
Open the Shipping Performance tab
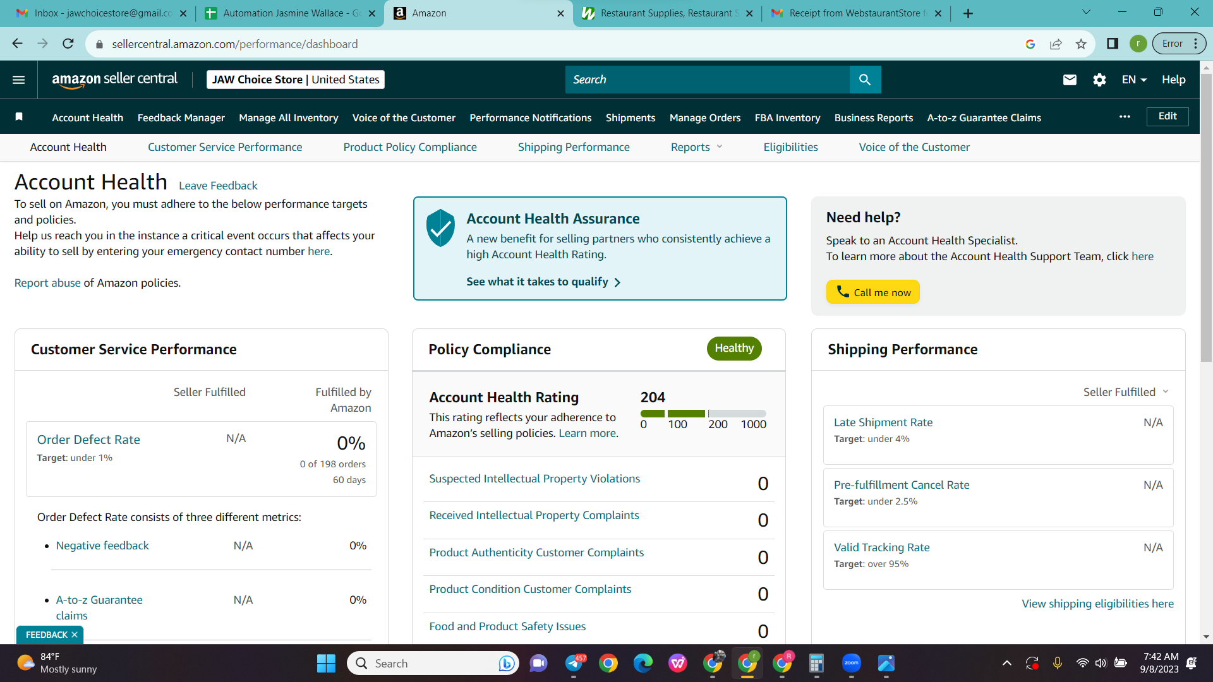pos(574,147)
